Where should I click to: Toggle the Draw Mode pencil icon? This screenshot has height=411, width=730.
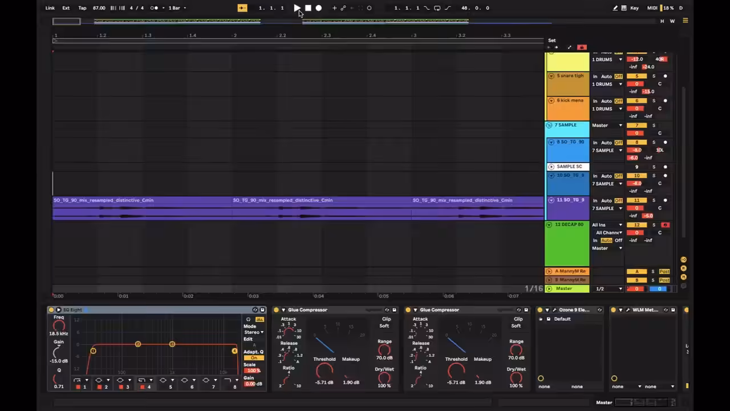click(x=615, y=8)
